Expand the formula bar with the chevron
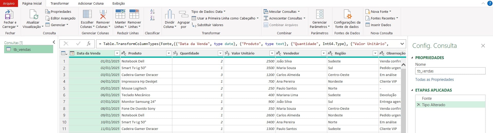This screenshot has width=493, height=133. click(402, 44)
